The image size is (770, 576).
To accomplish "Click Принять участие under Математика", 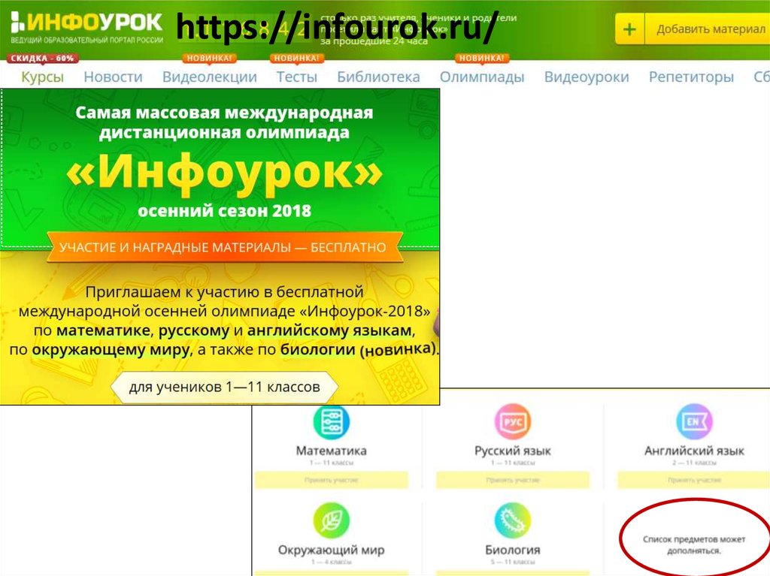I will tap(331, 480).
